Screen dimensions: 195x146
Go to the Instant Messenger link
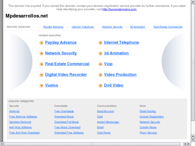[x=108, y=122]
